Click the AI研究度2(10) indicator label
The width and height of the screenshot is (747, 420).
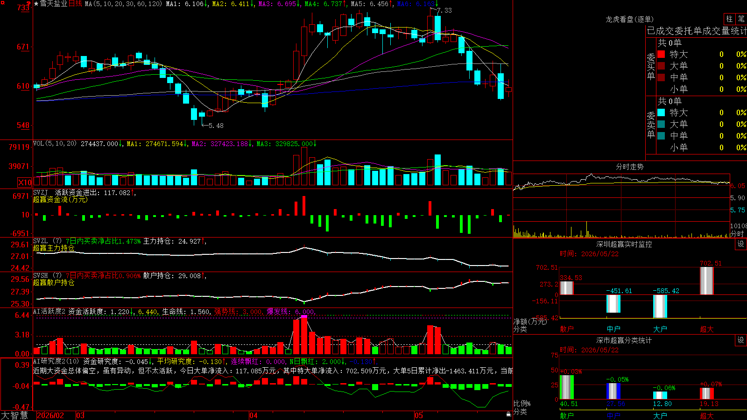[x=56, y=361]
